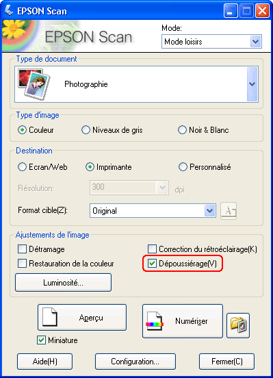Click the flower logo in the banner
Viewport: 273px width, 378px height.
pos(14,29)
